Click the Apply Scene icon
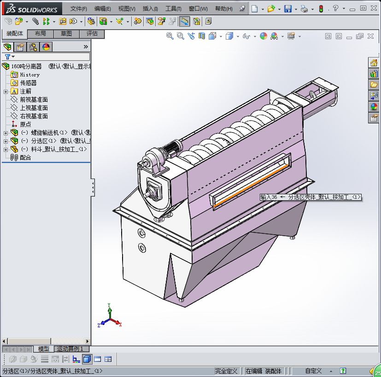Viewport: 381px width, 377px height. point(274,36)
